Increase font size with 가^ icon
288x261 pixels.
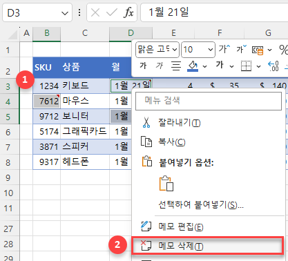tap(224, 49)
